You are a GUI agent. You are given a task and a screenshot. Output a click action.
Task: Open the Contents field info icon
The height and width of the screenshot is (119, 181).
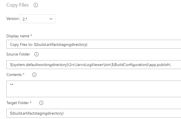click(x=34, y=75)
